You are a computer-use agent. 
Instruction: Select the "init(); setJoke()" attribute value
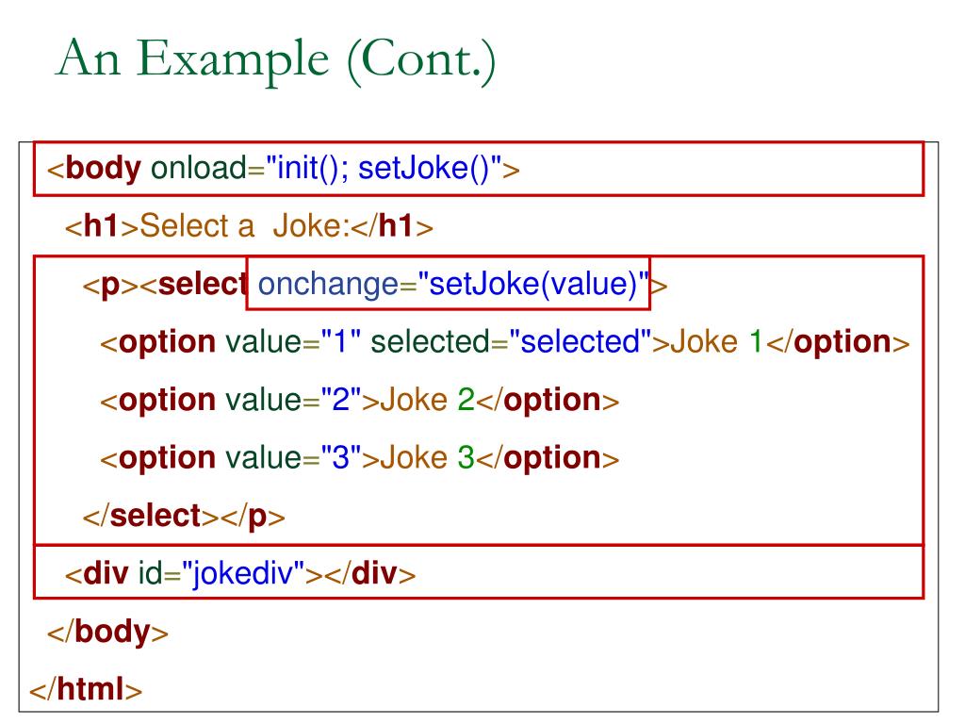click(x=384, y=168)
